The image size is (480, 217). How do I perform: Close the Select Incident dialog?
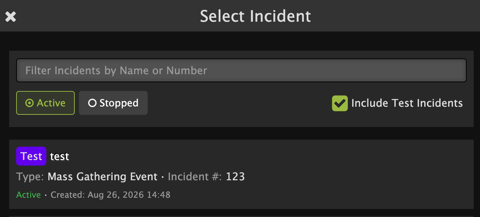11,16
